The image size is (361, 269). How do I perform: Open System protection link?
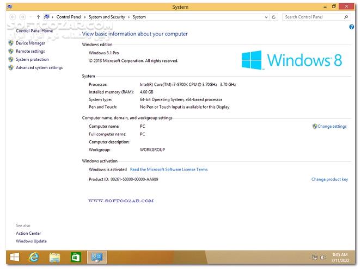pos(32,59)
